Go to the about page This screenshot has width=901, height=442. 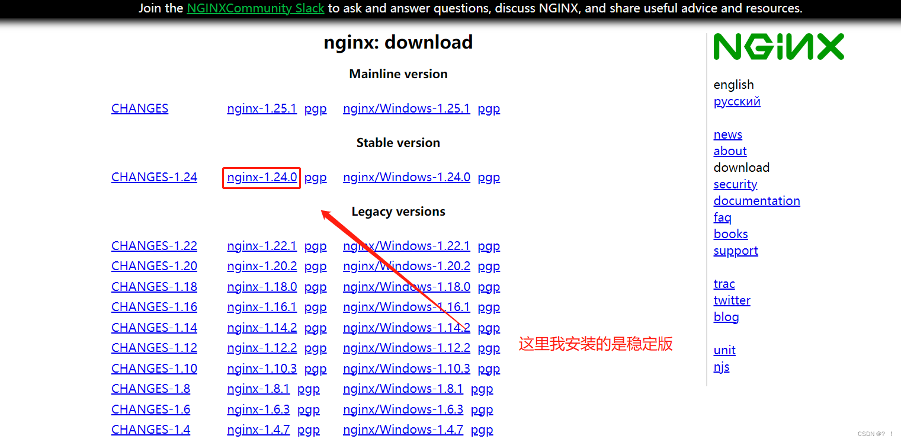click(730, 151)
